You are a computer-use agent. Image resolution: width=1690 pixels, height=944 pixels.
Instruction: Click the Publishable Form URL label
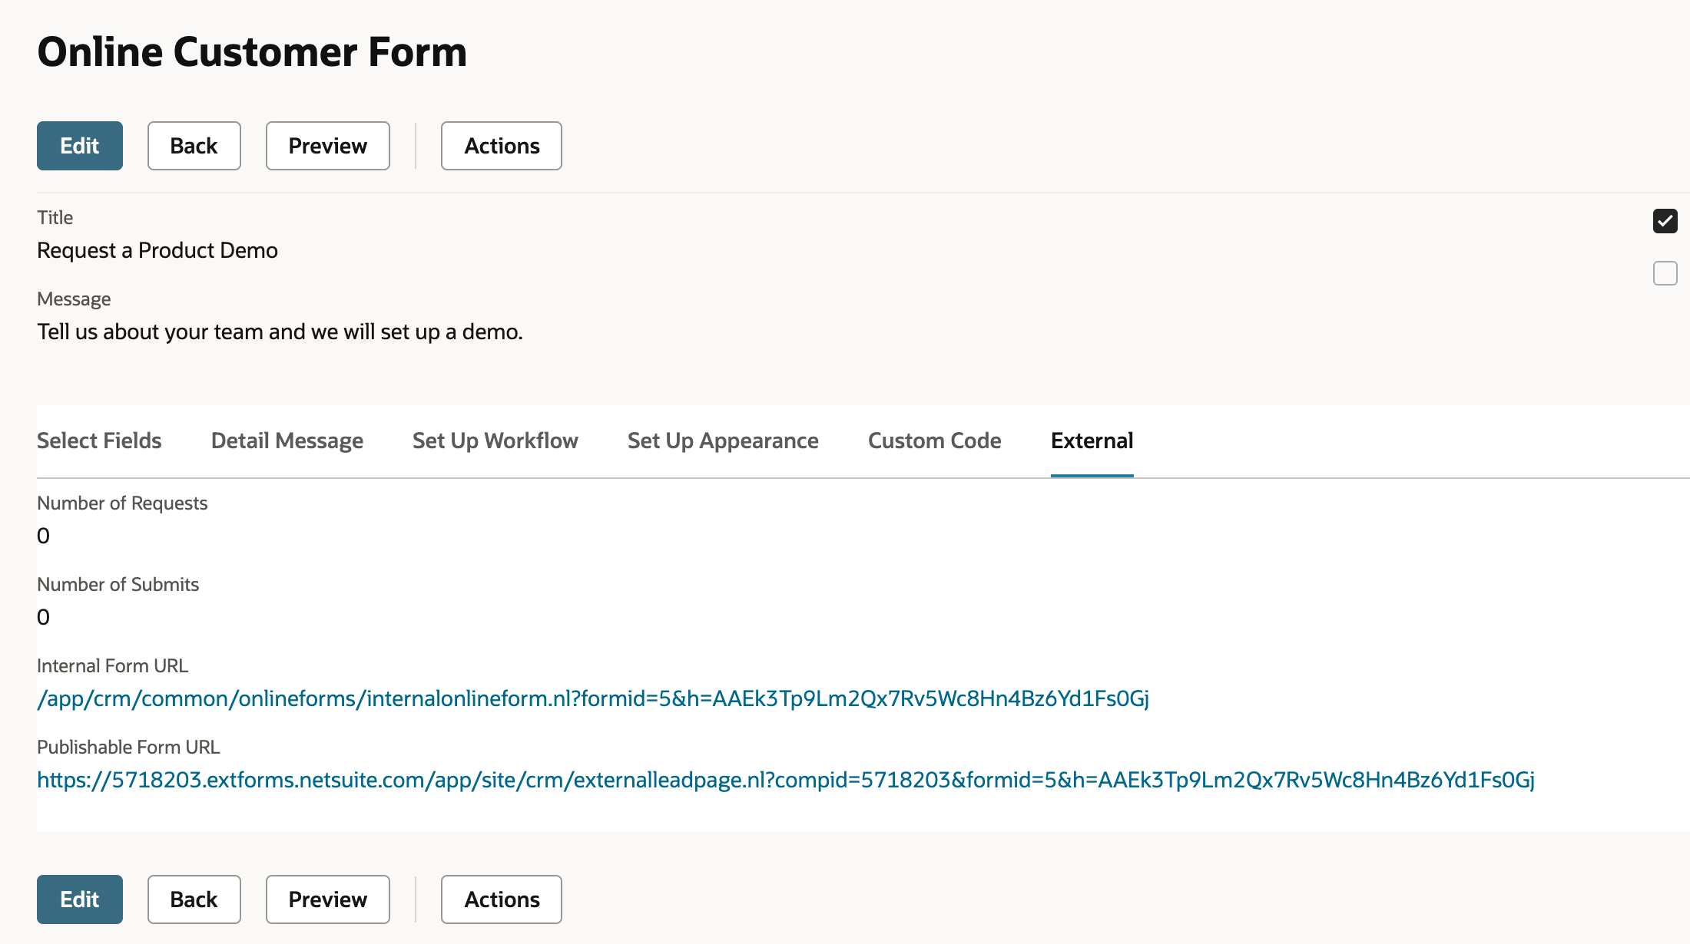point(128,747)
